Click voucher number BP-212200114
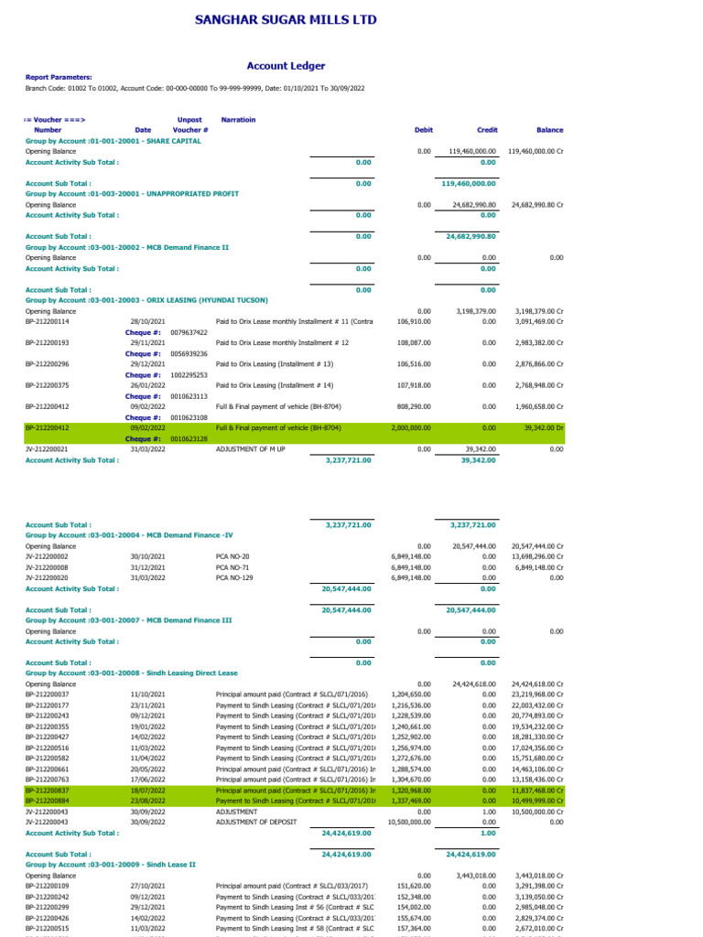This screenshot has width=703, height=937. click(x=48, y=321)
